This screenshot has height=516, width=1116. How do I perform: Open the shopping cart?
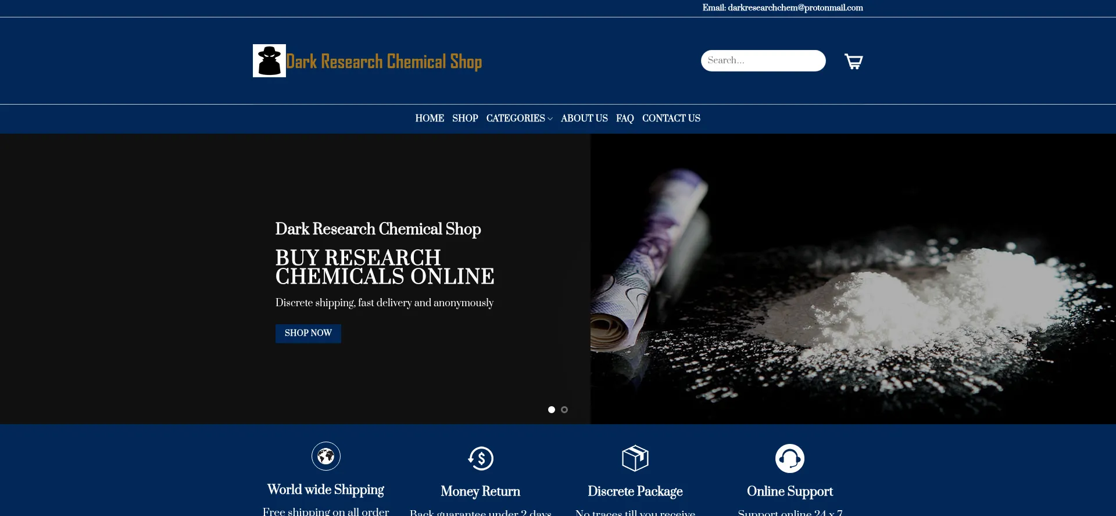(853, 61)
